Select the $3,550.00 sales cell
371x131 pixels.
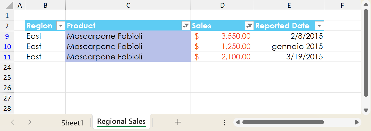[222, 36]
